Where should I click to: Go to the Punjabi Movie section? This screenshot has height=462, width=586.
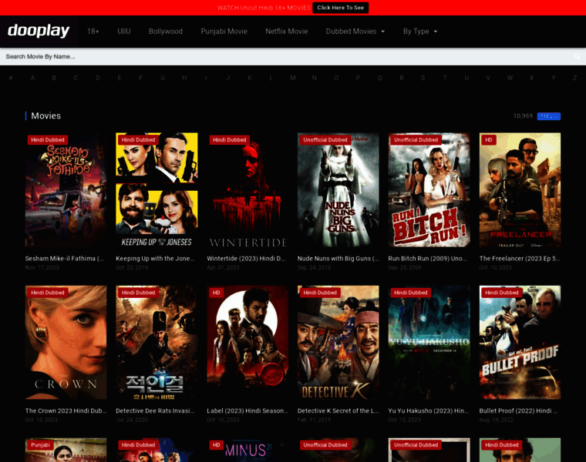pyautogui.click(x=224, y=32)
